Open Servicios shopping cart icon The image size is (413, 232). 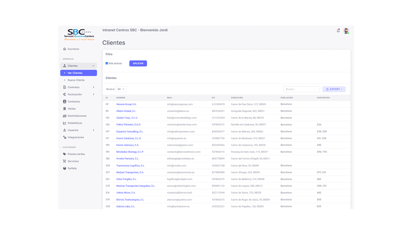click(65, 161)
